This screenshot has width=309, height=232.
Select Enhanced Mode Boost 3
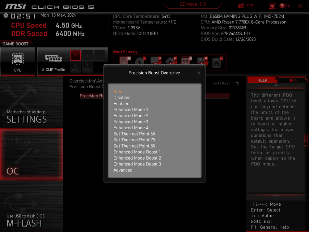click(137, 164)
